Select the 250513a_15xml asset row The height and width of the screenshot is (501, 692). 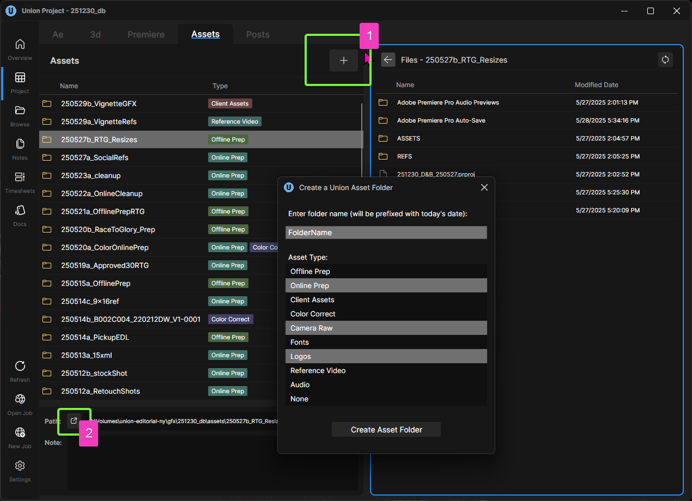point(158,355)
